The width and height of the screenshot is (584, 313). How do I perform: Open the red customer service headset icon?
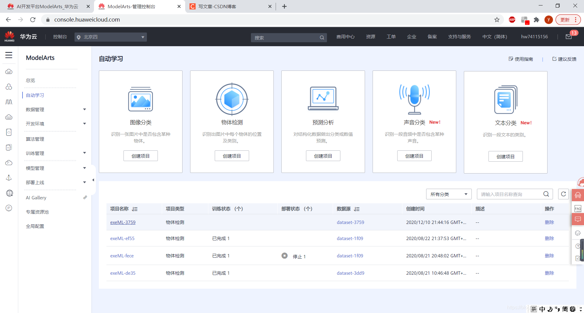coord(578,195)
